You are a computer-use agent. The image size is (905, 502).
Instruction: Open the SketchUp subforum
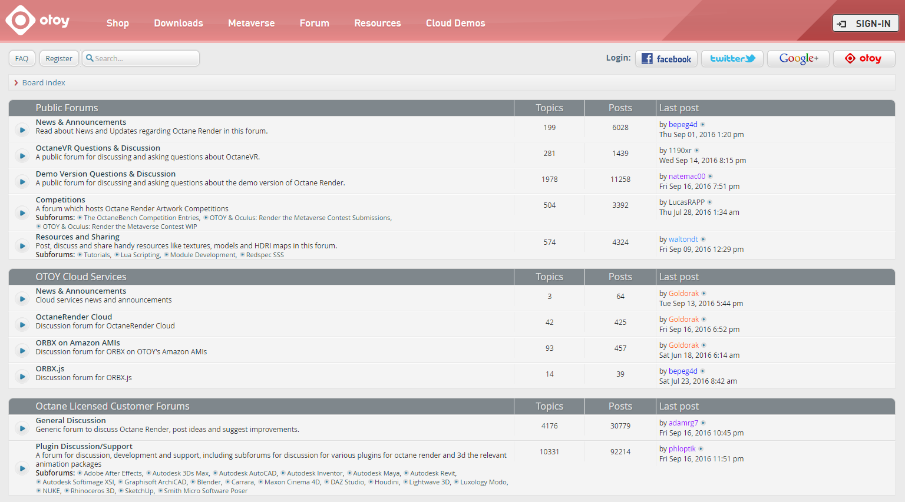tap(139, 491)
